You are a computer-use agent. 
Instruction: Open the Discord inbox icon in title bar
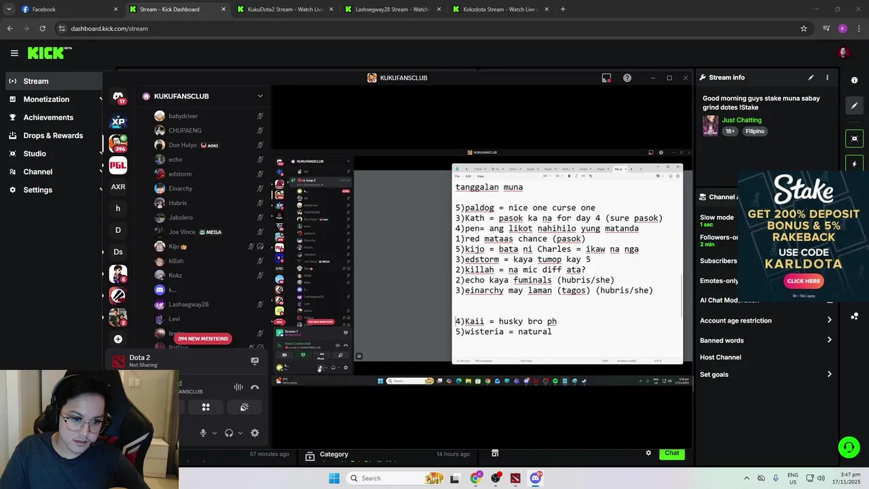click(x=606, y=78)
